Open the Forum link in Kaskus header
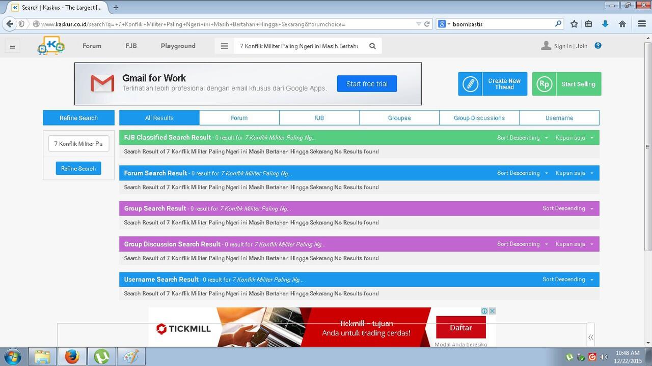652x366 pixels. [92, 46]
